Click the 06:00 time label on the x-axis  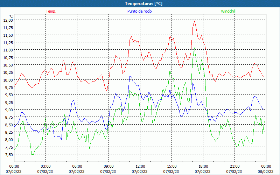(77, 166)
